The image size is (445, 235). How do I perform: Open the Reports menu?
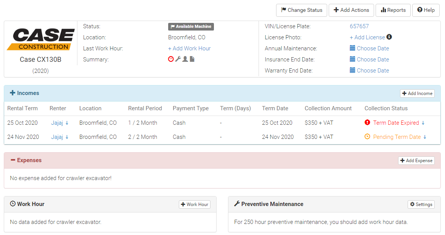click(x=393, y=10)
